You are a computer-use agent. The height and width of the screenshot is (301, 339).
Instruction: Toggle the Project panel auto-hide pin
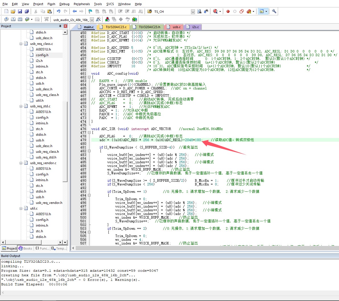click(60, 26)
